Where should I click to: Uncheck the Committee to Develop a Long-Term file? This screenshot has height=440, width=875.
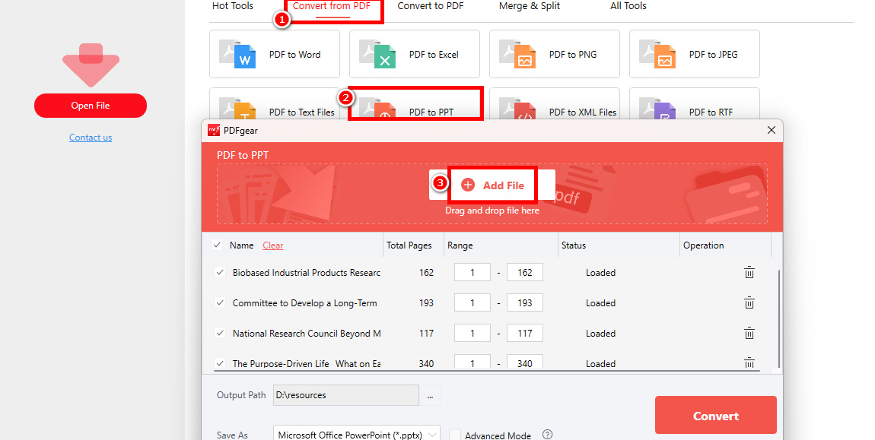coord(220,302)
